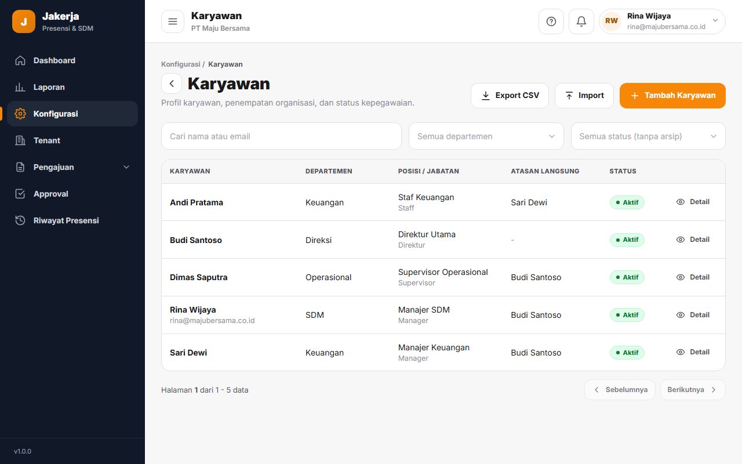742x464 pixels.
Task: Go to the Berikutnya page
Action: pos(693,390)
